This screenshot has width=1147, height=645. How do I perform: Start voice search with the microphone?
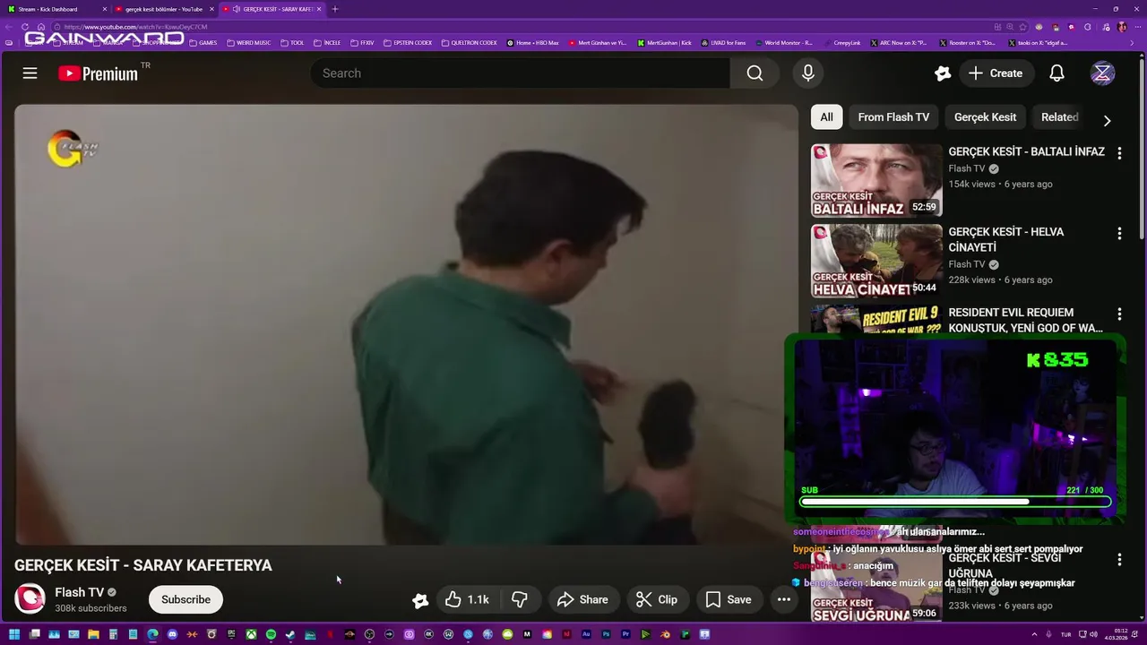pyautogui.click(x=808, y=73)
